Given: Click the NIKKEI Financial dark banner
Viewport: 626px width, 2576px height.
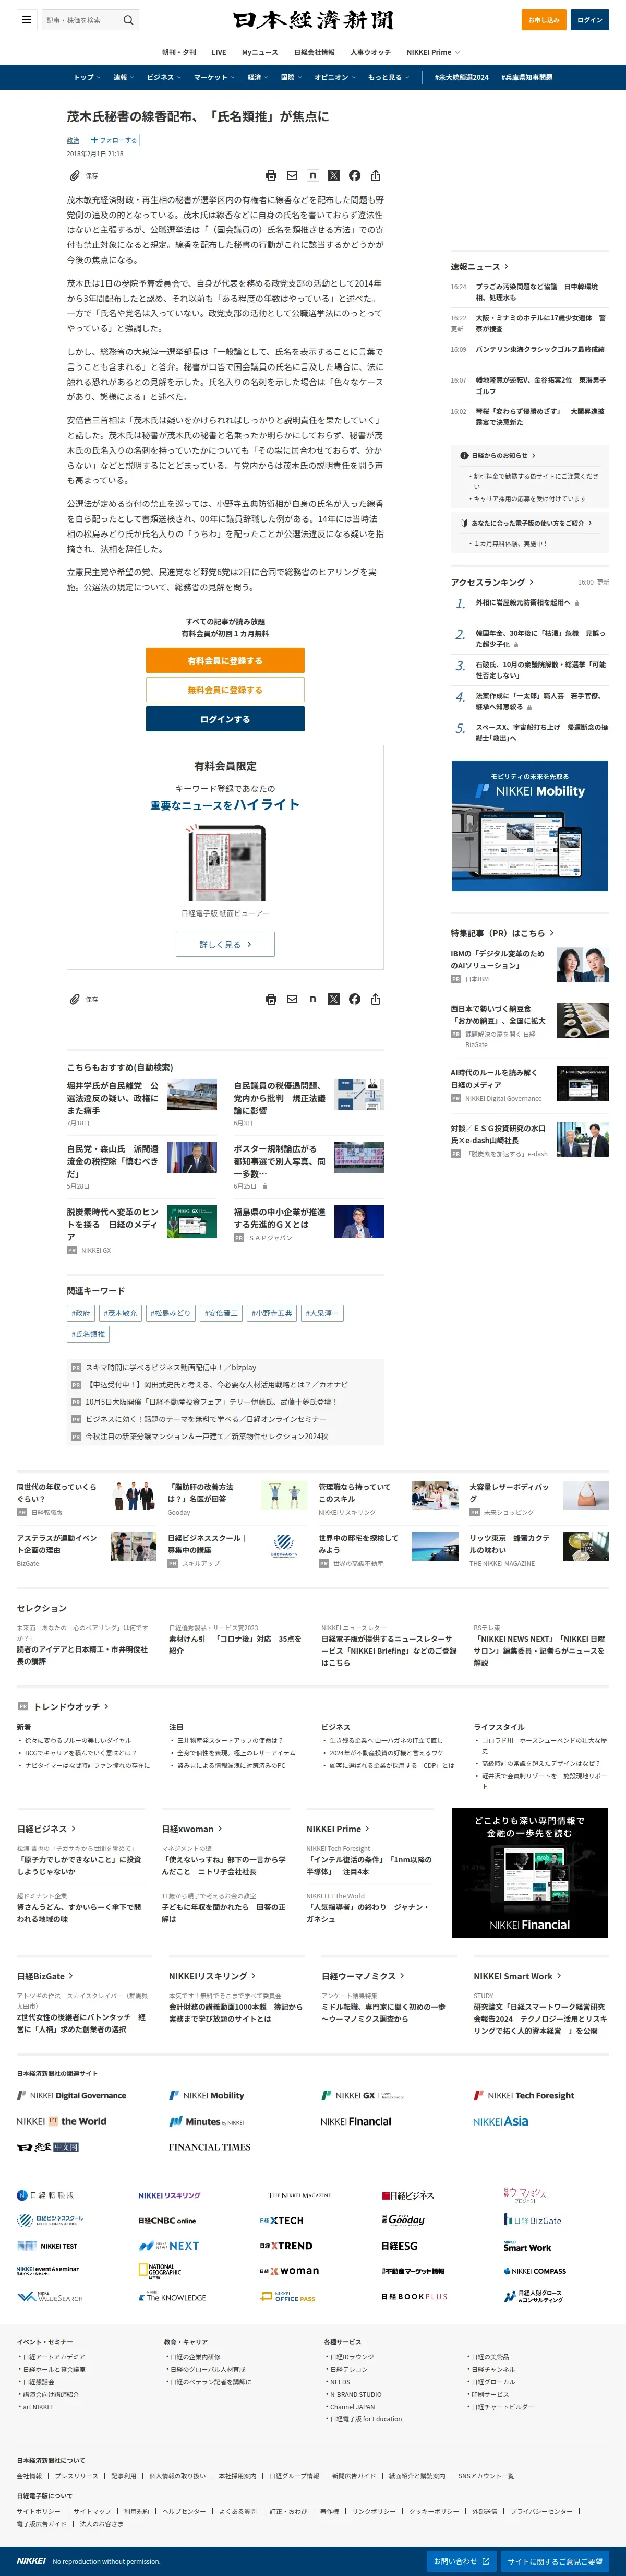Looking at the screenshot, I should point(530,1873).
